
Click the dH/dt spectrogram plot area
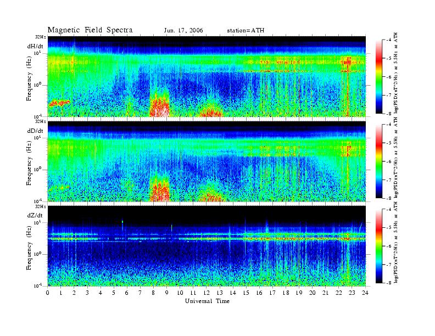[x=207, y=76]
